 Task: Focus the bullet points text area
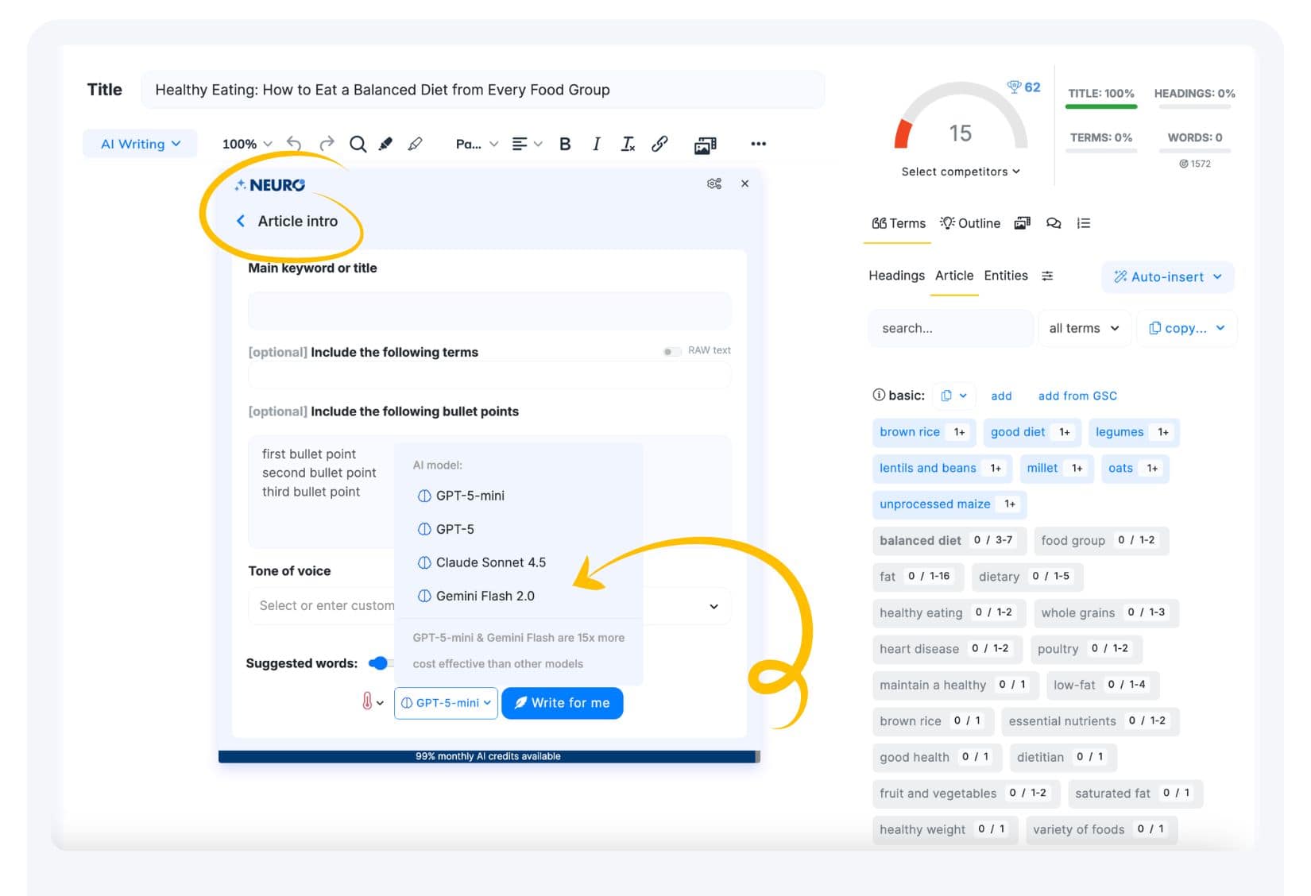tap(489, 492)
